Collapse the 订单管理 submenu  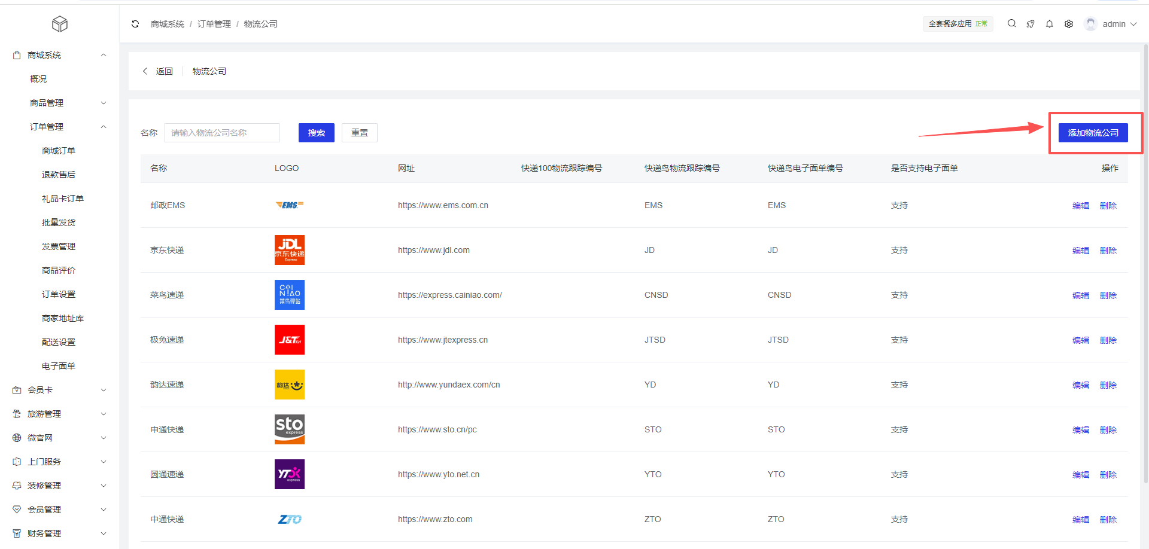[66, 127]
